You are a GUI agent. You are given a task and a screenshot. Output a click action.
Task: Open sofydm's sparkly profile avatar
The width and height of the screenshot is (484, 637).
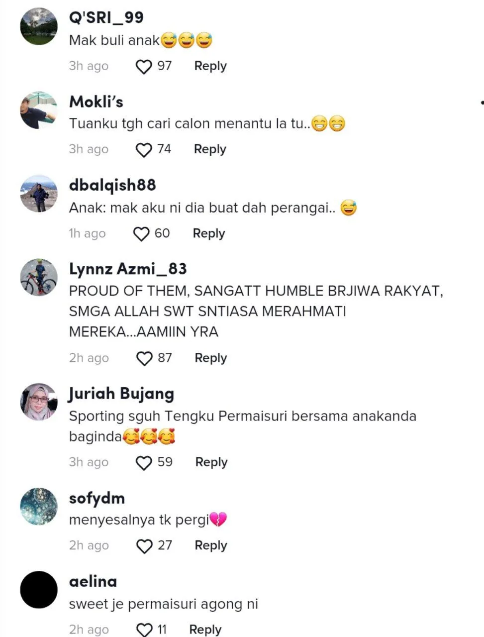[39, 506]
